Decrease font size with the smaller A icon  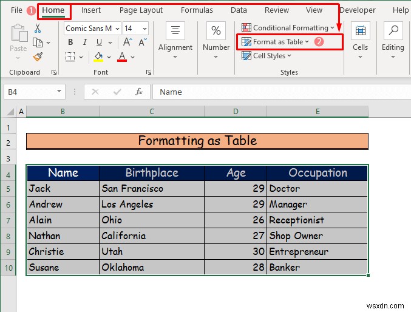[143, 42]
